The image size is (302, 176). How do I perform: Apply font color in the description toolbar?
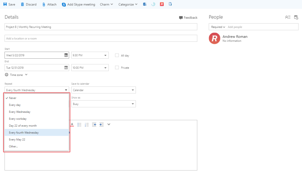[x=72, y=124]
